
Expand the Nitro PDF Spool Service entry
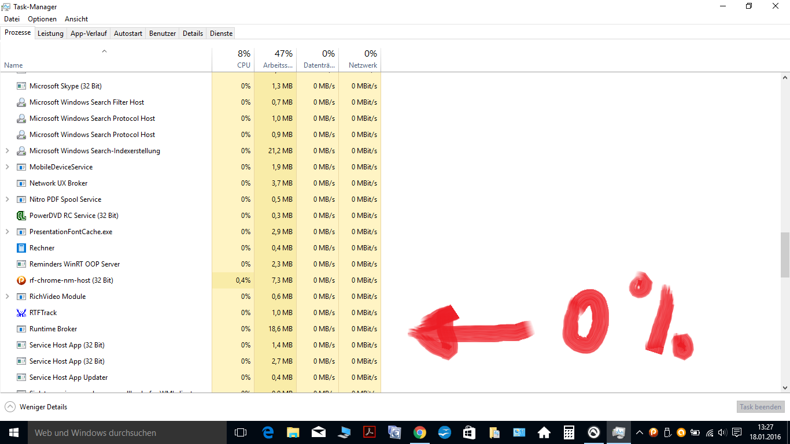coord(8,199)
